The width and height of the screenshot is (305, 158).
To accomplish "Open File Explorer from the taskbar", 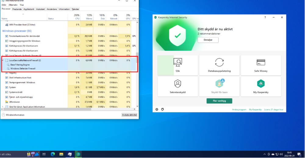I will coord(61,154).
